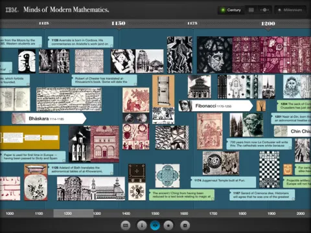Image resolution: width=311 pixels, height=233 pixels.
Task: Select the grid layout icon beside Century
Action: [x=251, y=10]
